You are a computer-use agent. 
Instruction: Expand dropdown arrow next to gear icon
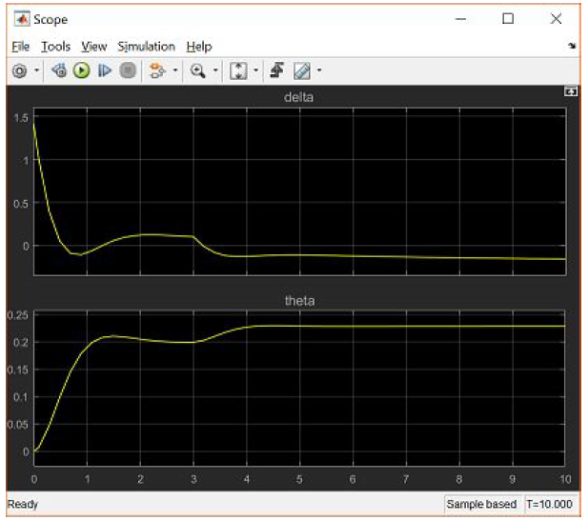[37, 70]
